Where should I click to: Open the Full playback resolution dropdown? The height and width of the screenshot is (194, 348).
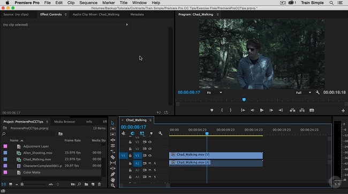click(x=304, y=93)
